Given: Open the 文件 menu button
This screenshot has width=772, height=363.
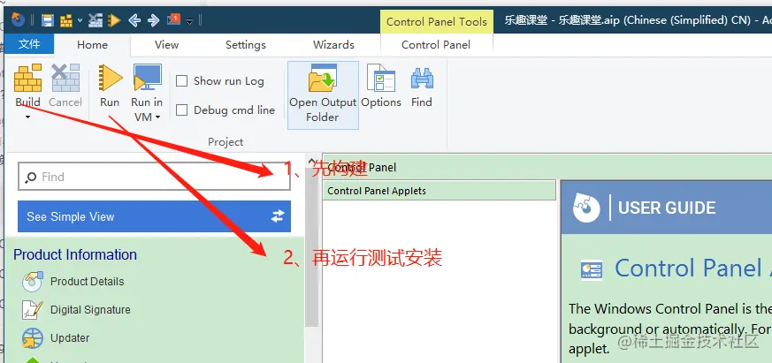Looking at the screenshot, I should [29, 44].
